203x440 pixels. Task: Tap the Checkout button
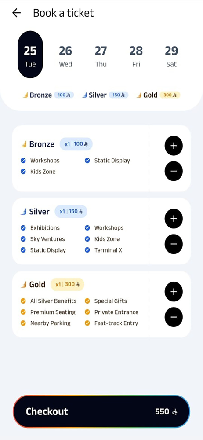(x=101, y=411)
